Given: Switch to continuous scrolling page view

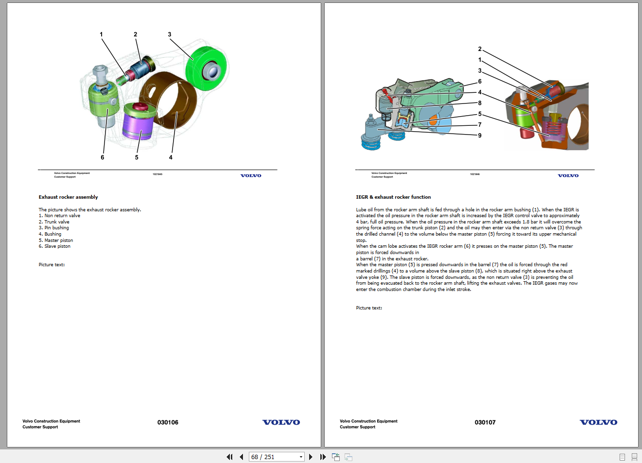Looking at the screenshot, I should [634, 457].
